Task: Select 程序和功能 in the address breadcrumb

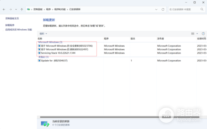Action: (60, 9)
